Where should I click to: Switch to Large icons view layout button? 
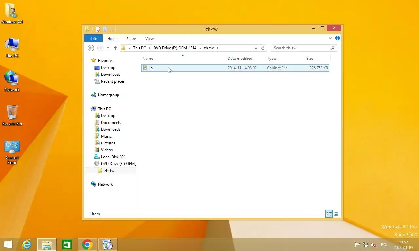pos(336,214)
